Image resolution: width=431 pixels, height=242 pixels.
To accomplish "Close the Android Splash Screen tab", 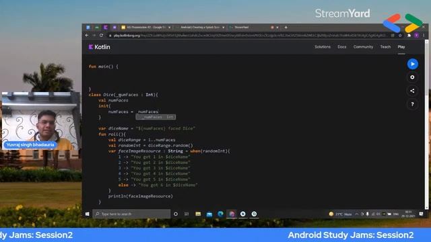I will pyautogui.click(x=223, y=28).
